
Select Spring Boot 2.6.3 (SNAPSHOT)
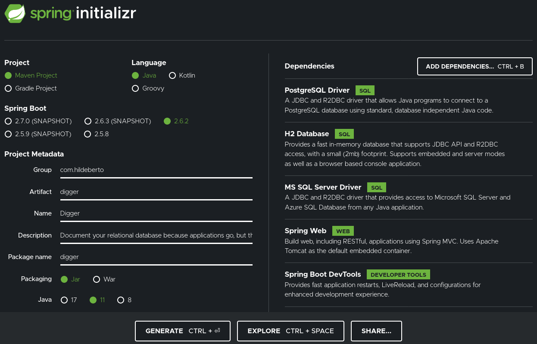click(x=118, y=121)
